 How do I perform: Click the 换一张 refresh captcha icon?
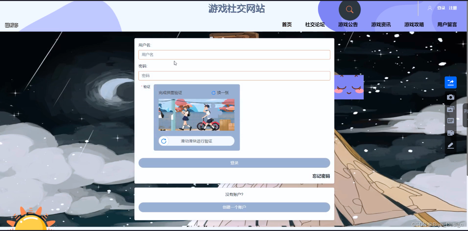click(x=214, y=93)
